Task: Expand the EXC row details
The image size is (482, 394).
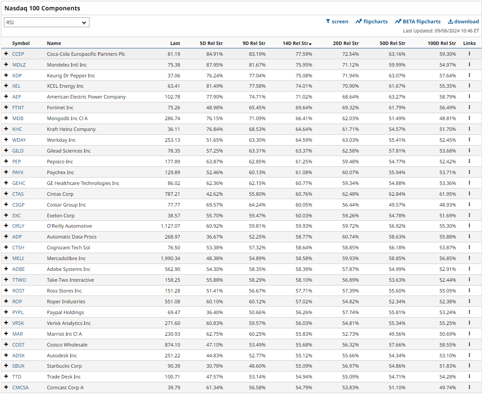Action: (x=6, y=215)
